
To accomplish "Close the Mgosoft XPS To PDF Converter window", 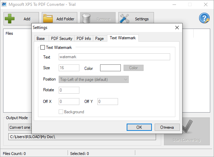I will (206, 4).
